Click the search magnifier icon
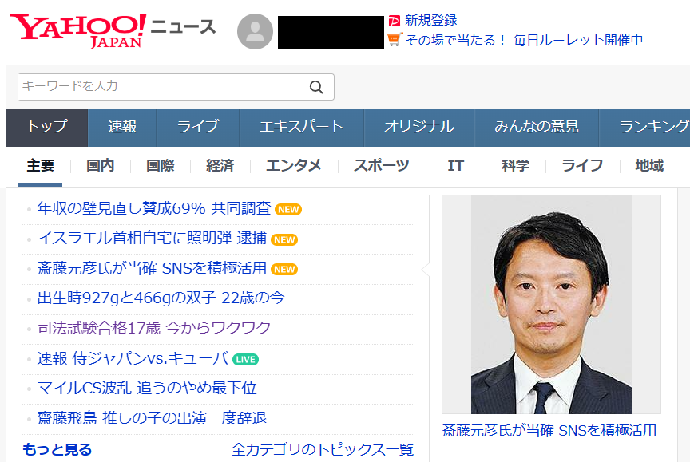Image resolution: width=690 pixels, height=462 pixels. (316, 87)
